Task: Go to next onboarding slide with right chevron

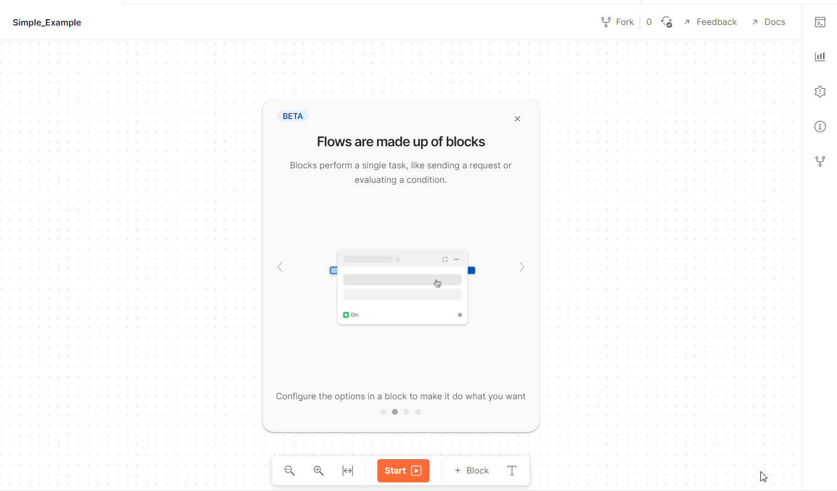Action: (522, 267)
